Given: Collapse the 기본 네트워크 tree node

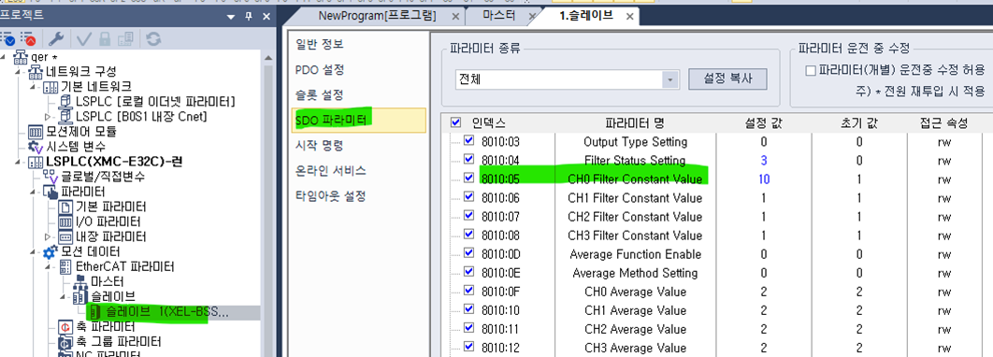Looking at the screenshot, I should click(x=33, y=86).
